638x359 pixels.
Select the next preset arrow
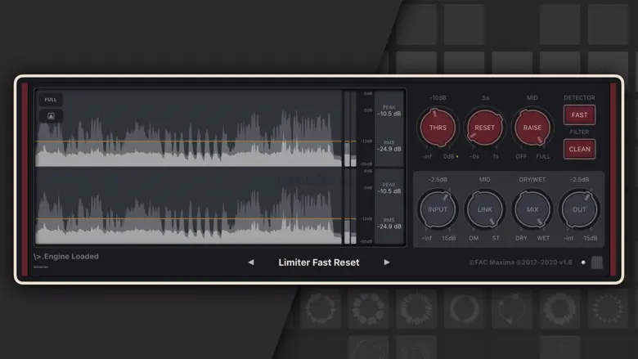click(x=387, y=263)
